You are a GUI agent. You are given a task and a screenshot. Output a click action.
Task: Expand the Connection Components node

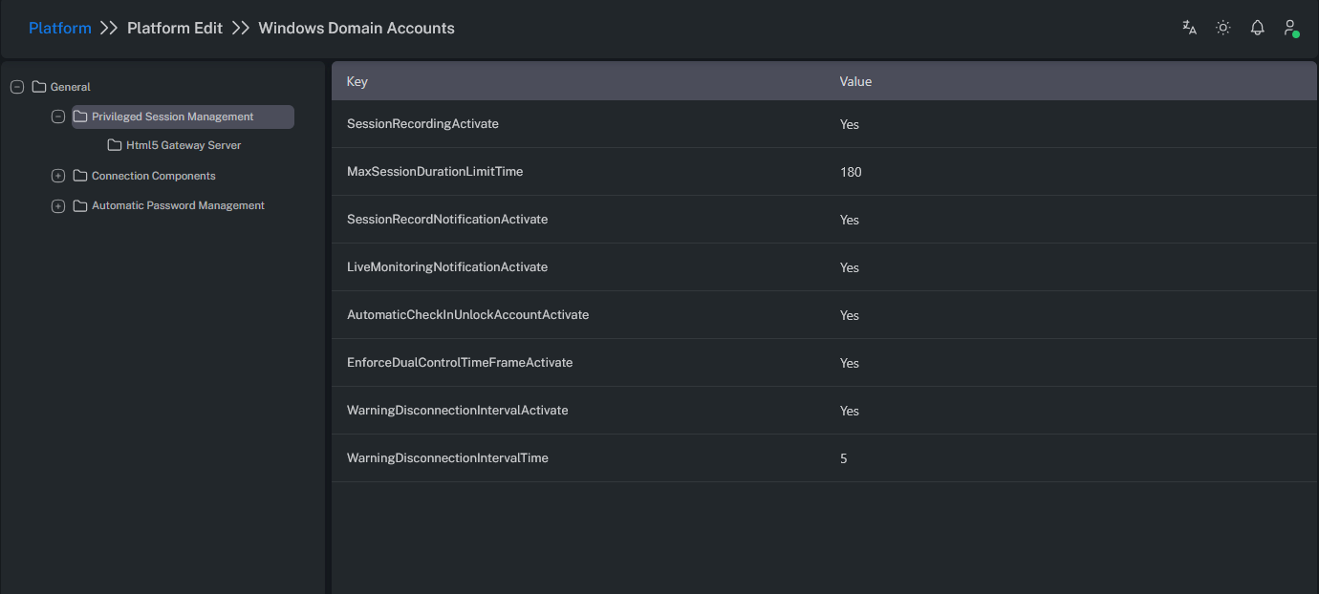(x=58, y=176)
